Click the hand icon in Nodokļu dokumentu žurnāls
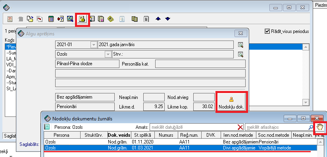 (x=320, y=127)
